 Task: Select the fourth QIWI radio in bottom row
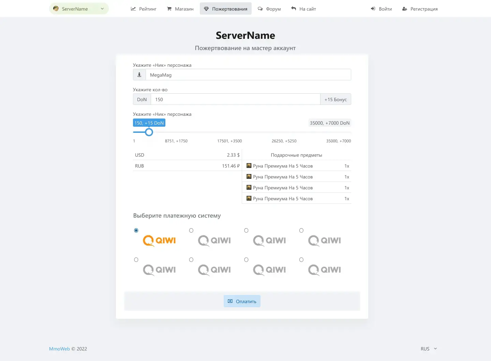tap(301, 260)
